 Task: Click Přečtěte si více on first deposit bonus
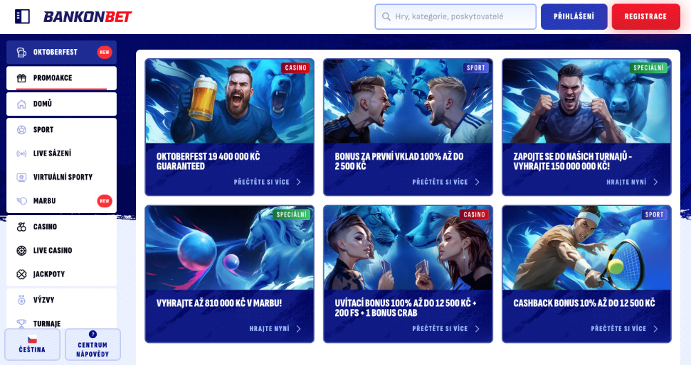(x=439, y=182)
